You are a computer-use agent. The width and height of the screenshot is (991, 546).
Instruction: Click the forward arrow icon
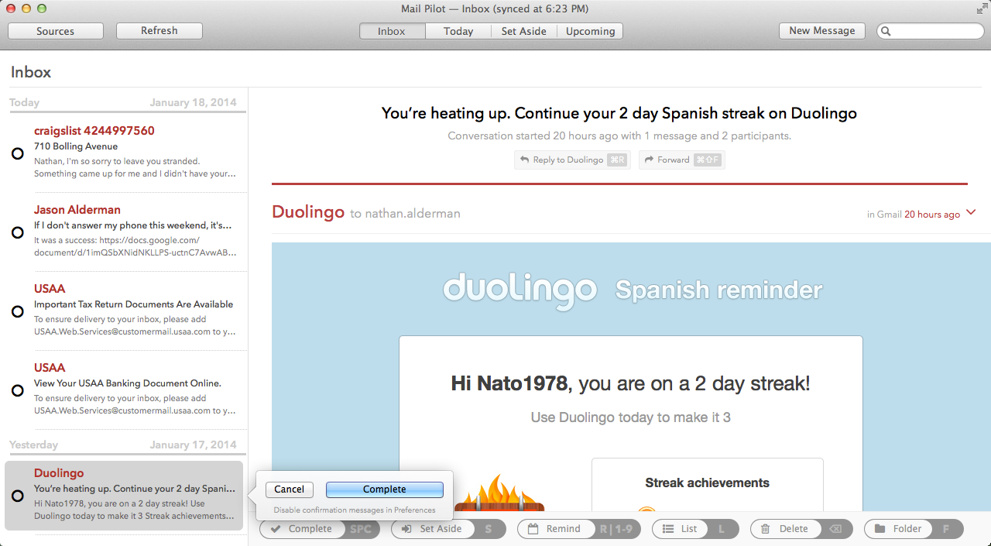649,160
